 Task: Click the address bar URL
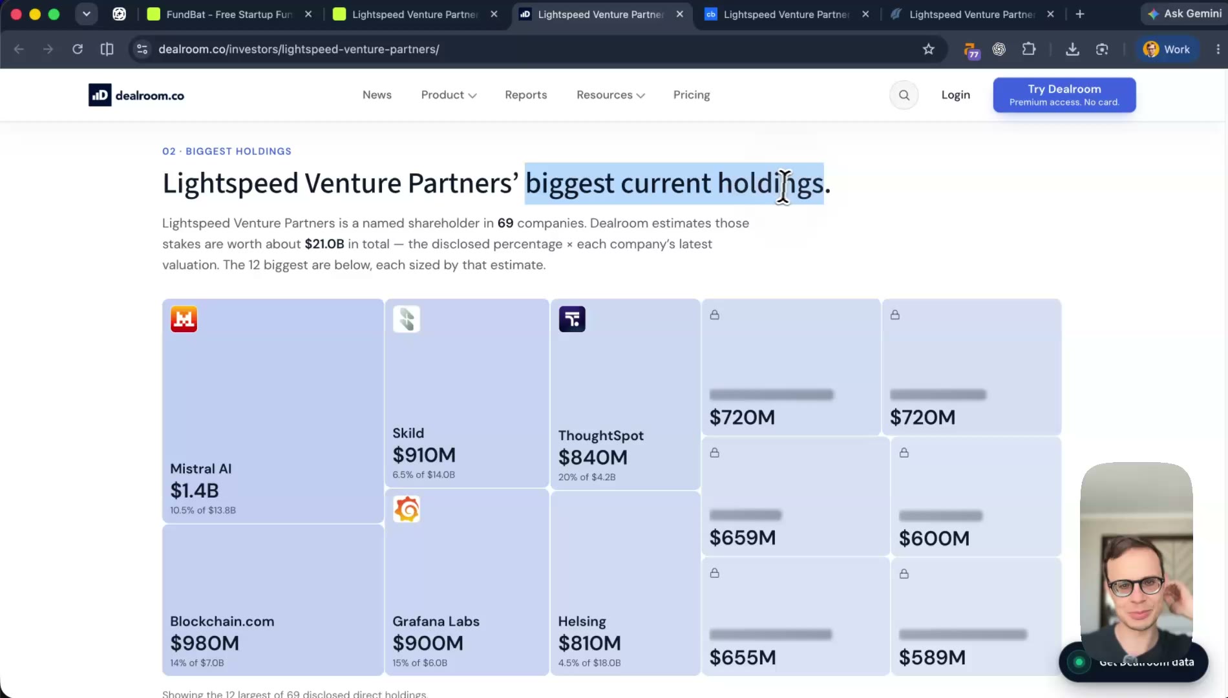pos(299,49)
